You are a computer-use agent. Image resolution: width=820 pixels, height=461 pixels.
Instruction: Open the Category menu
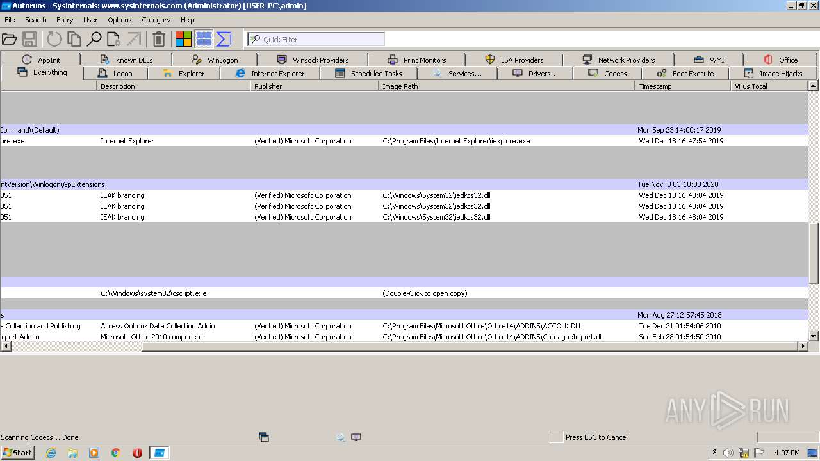(x=156, y=20)
